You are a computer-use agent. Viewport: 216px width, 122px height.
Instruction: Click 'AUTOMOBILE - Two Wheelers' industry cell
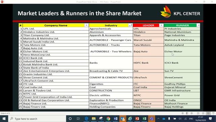tap(111, 52)
